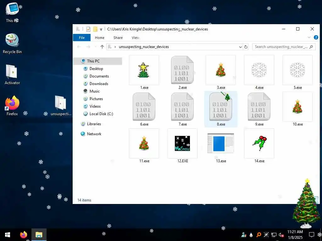The width and height of the screenshot is (322, 241).
Task: Switch to the Share ribbon tab
Action: click(x=118, y=38)
